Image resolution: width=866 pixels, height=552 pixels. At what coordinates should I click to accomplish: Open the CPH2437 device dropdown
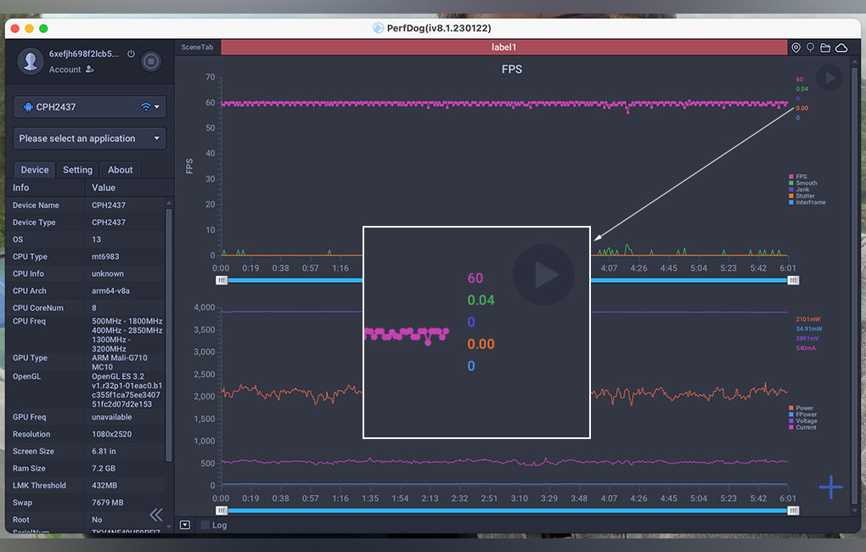(89, 107)
